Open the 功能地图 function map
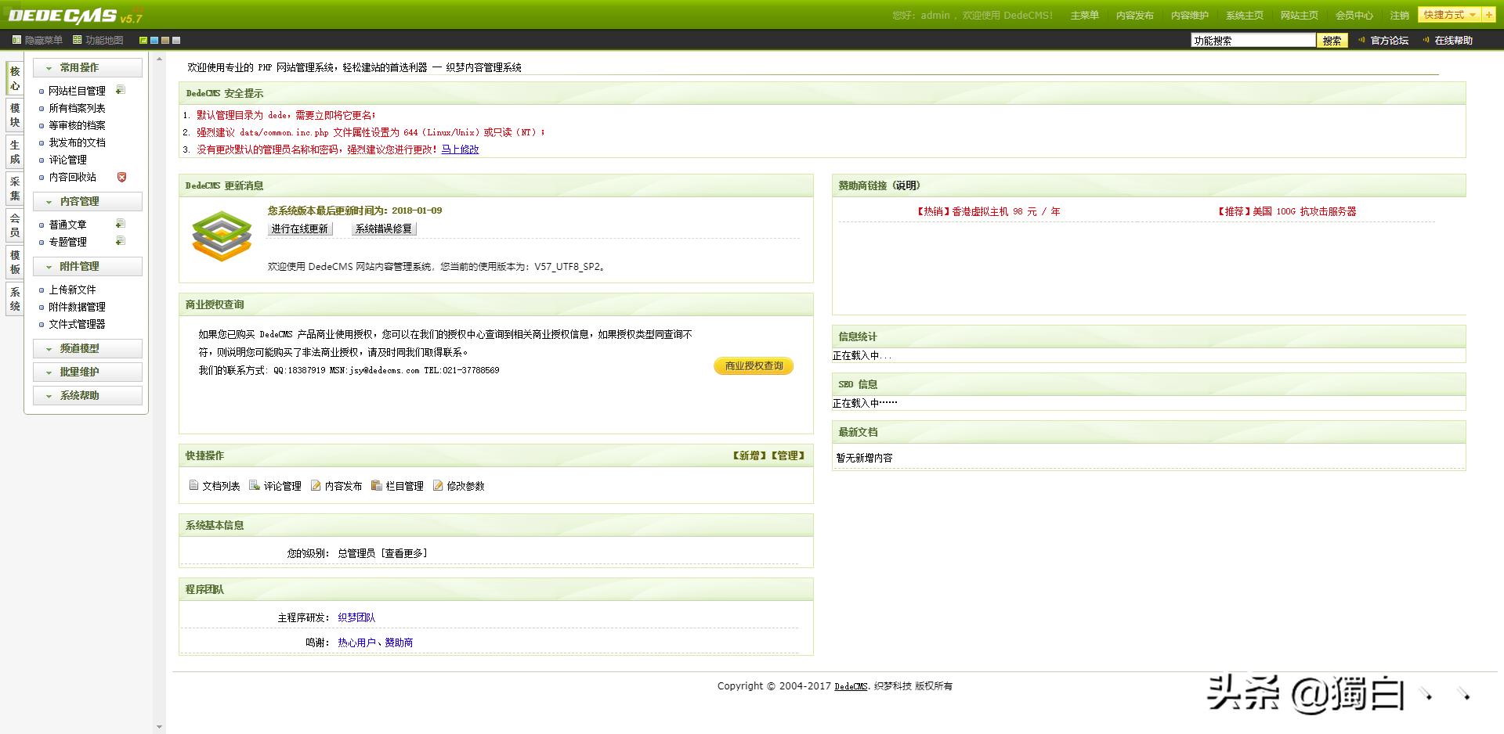Screen dimensions: 1504x734 pyautogui.click(x=98, y=40)
